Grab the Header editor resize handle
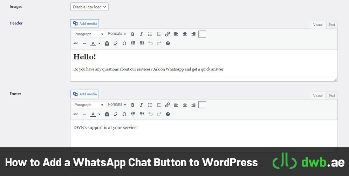The width and height of the screenshot is (349, 176). [x=335, y=79]
